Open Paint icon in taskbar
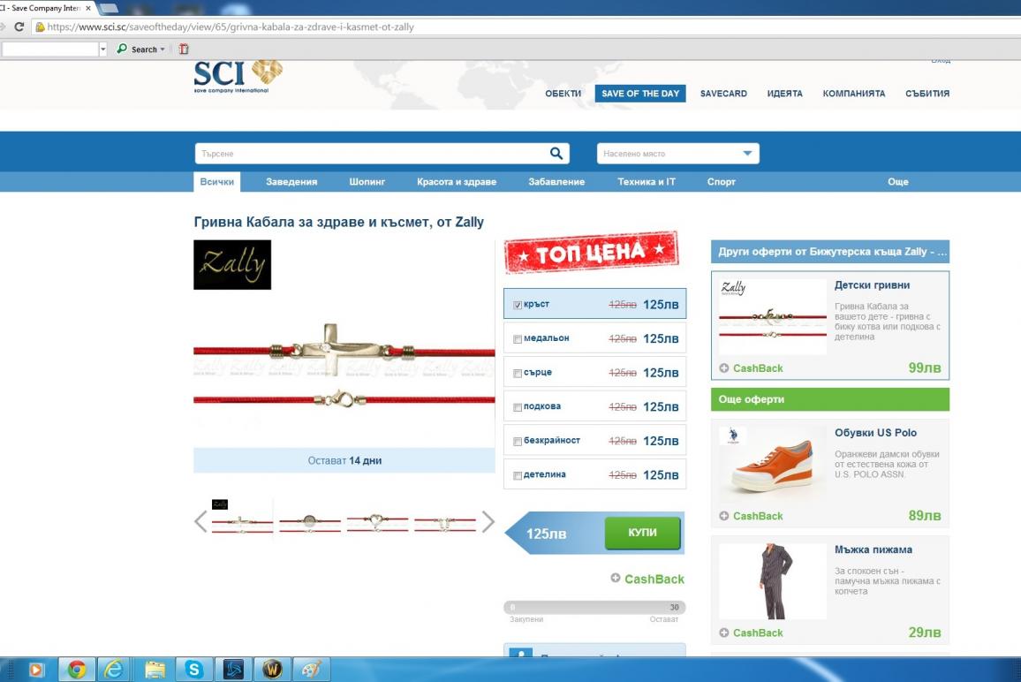Image resolution: width=1021 pixels, height=682 pixels. click(x=311, y=669)
